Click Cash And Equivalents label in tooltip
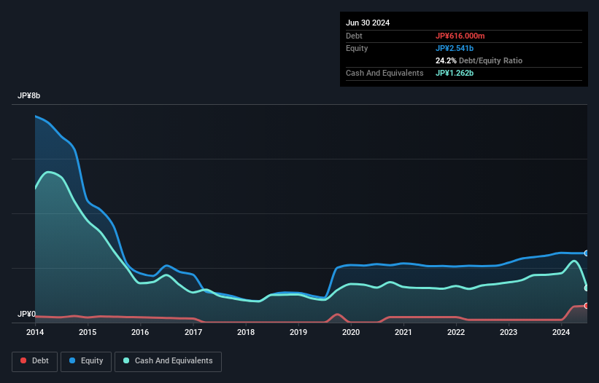Image resolution: width=599 pixels, height=383 pixels. tap(384, 73)
